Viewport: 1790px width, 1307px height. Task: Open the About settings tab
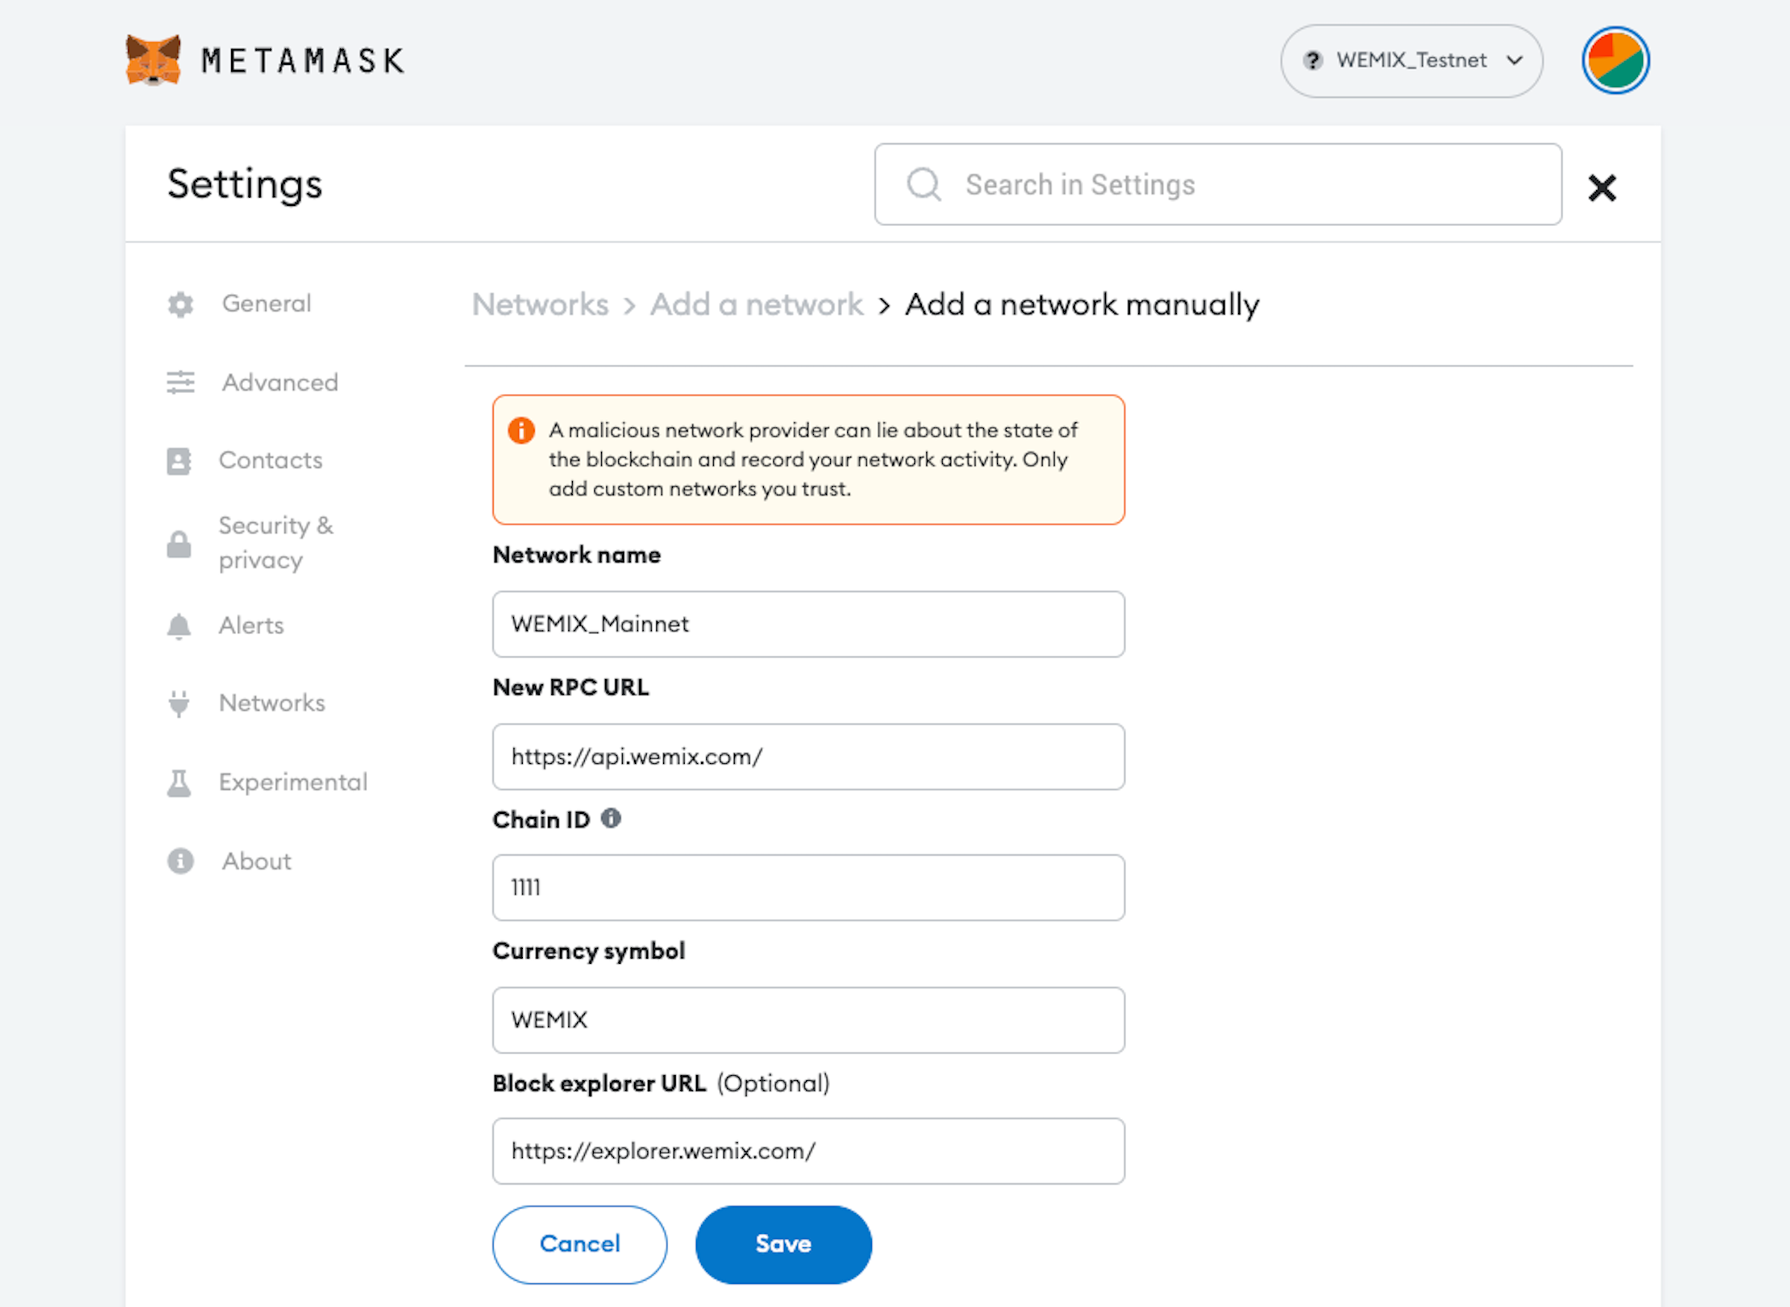pos(257,861)
